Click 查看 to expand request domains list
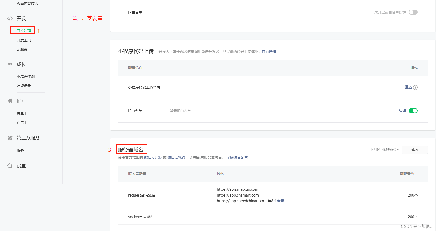436x231 pixels. (x=280, y=201)
